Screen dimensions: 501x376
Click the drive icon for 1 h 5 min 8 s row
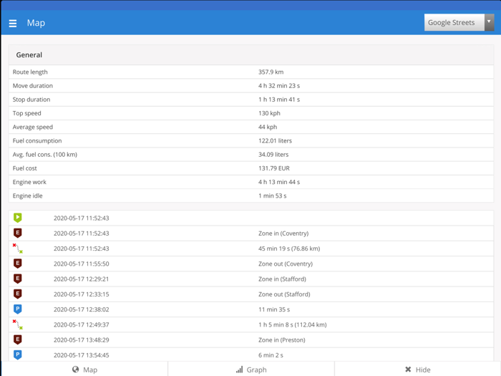pos(18,324)
